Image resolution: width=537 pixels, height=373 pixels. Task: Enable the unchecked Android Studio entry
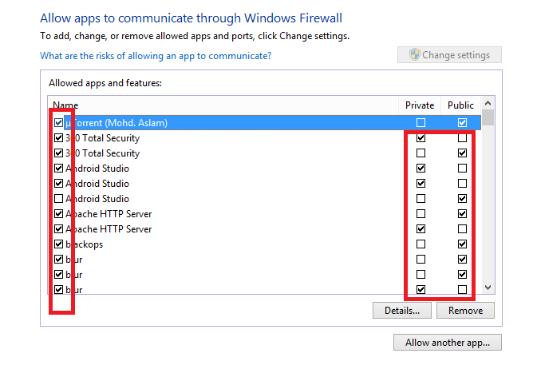pyautogui.click(x=58, y=199)
